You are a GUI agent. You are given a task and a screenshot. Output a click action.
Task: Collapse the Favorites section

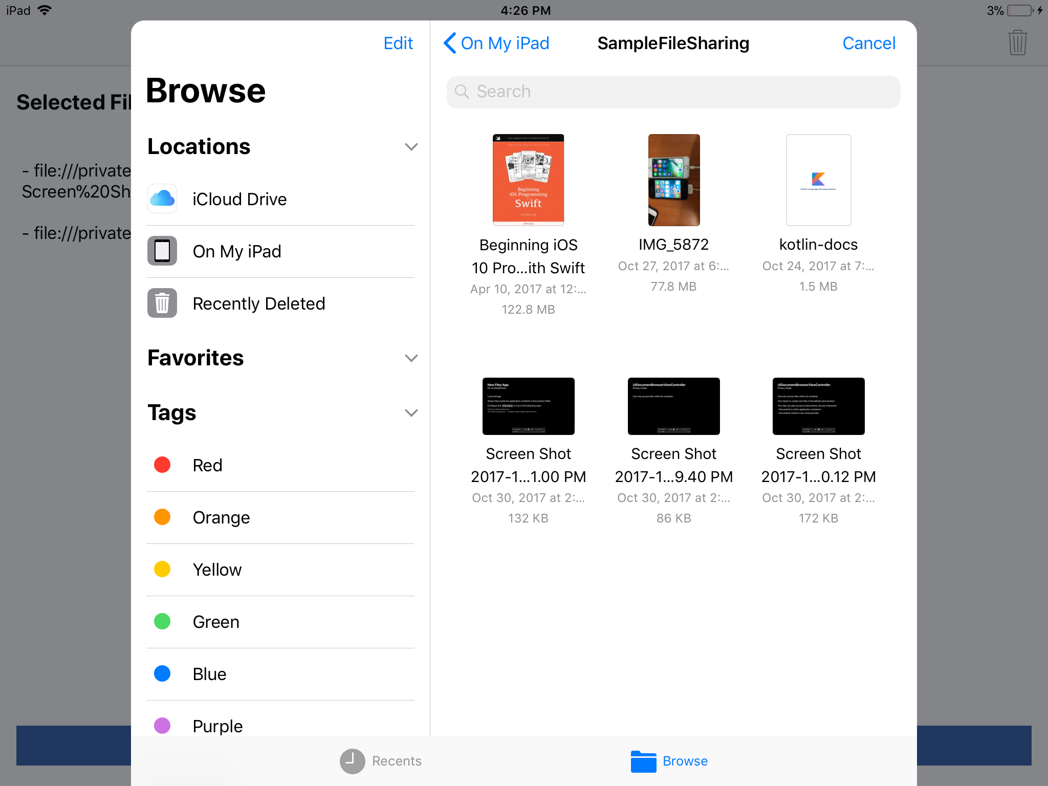(x=411, y=358)
